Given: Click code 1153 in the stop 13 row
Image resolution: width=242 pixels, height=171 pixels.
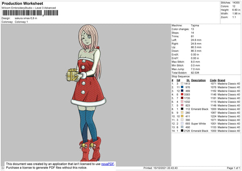Looking at the screenshot, I should (213, 127).
